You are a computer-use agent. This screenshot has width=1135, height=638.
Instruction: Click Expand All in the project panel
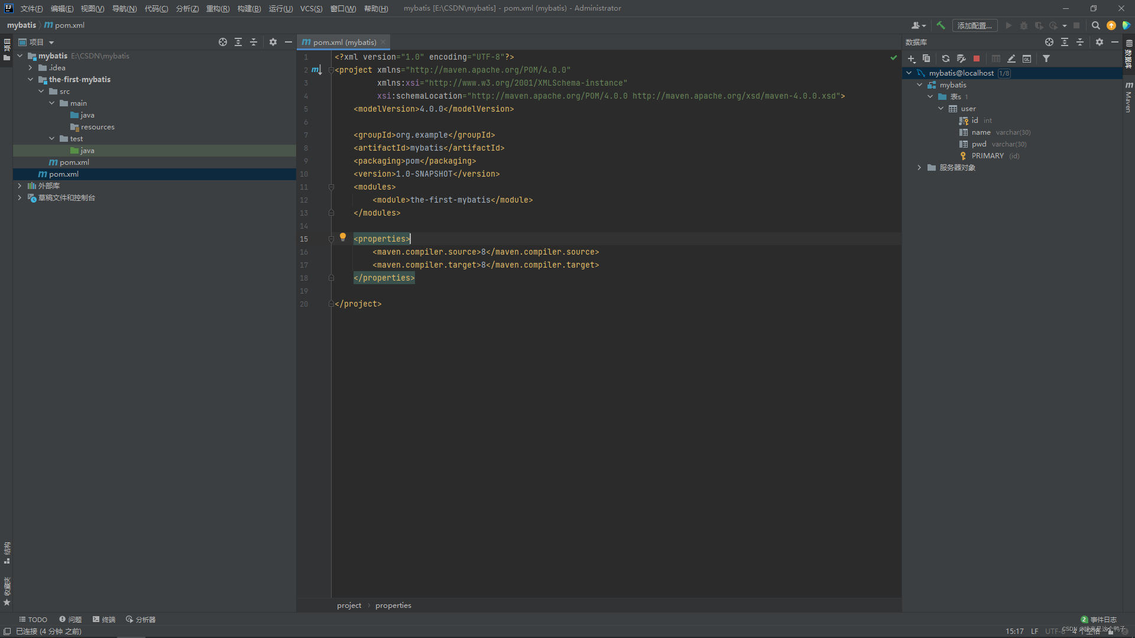[238, 42]
